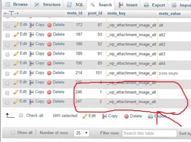Go to the Export tab
Image resolution: width=191 pixels, height=142 pixels.
click(154, 5)
